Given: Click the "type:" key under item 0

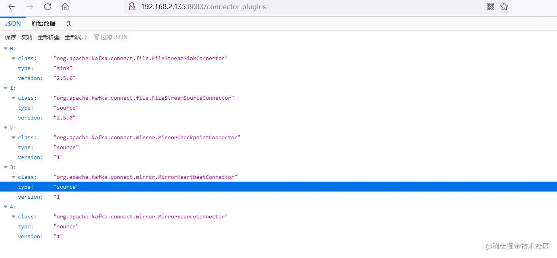Looking at the screenshot, I should [26, 68].
